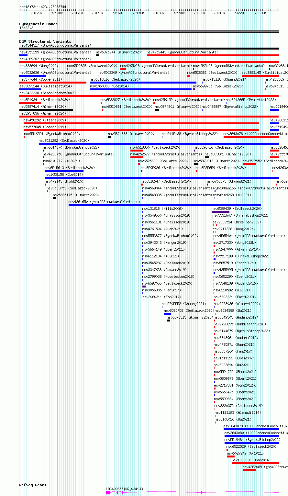Open nsv6599765 (Sedlazeck2020) variant

pyautogui.click(x=218, y=86)
